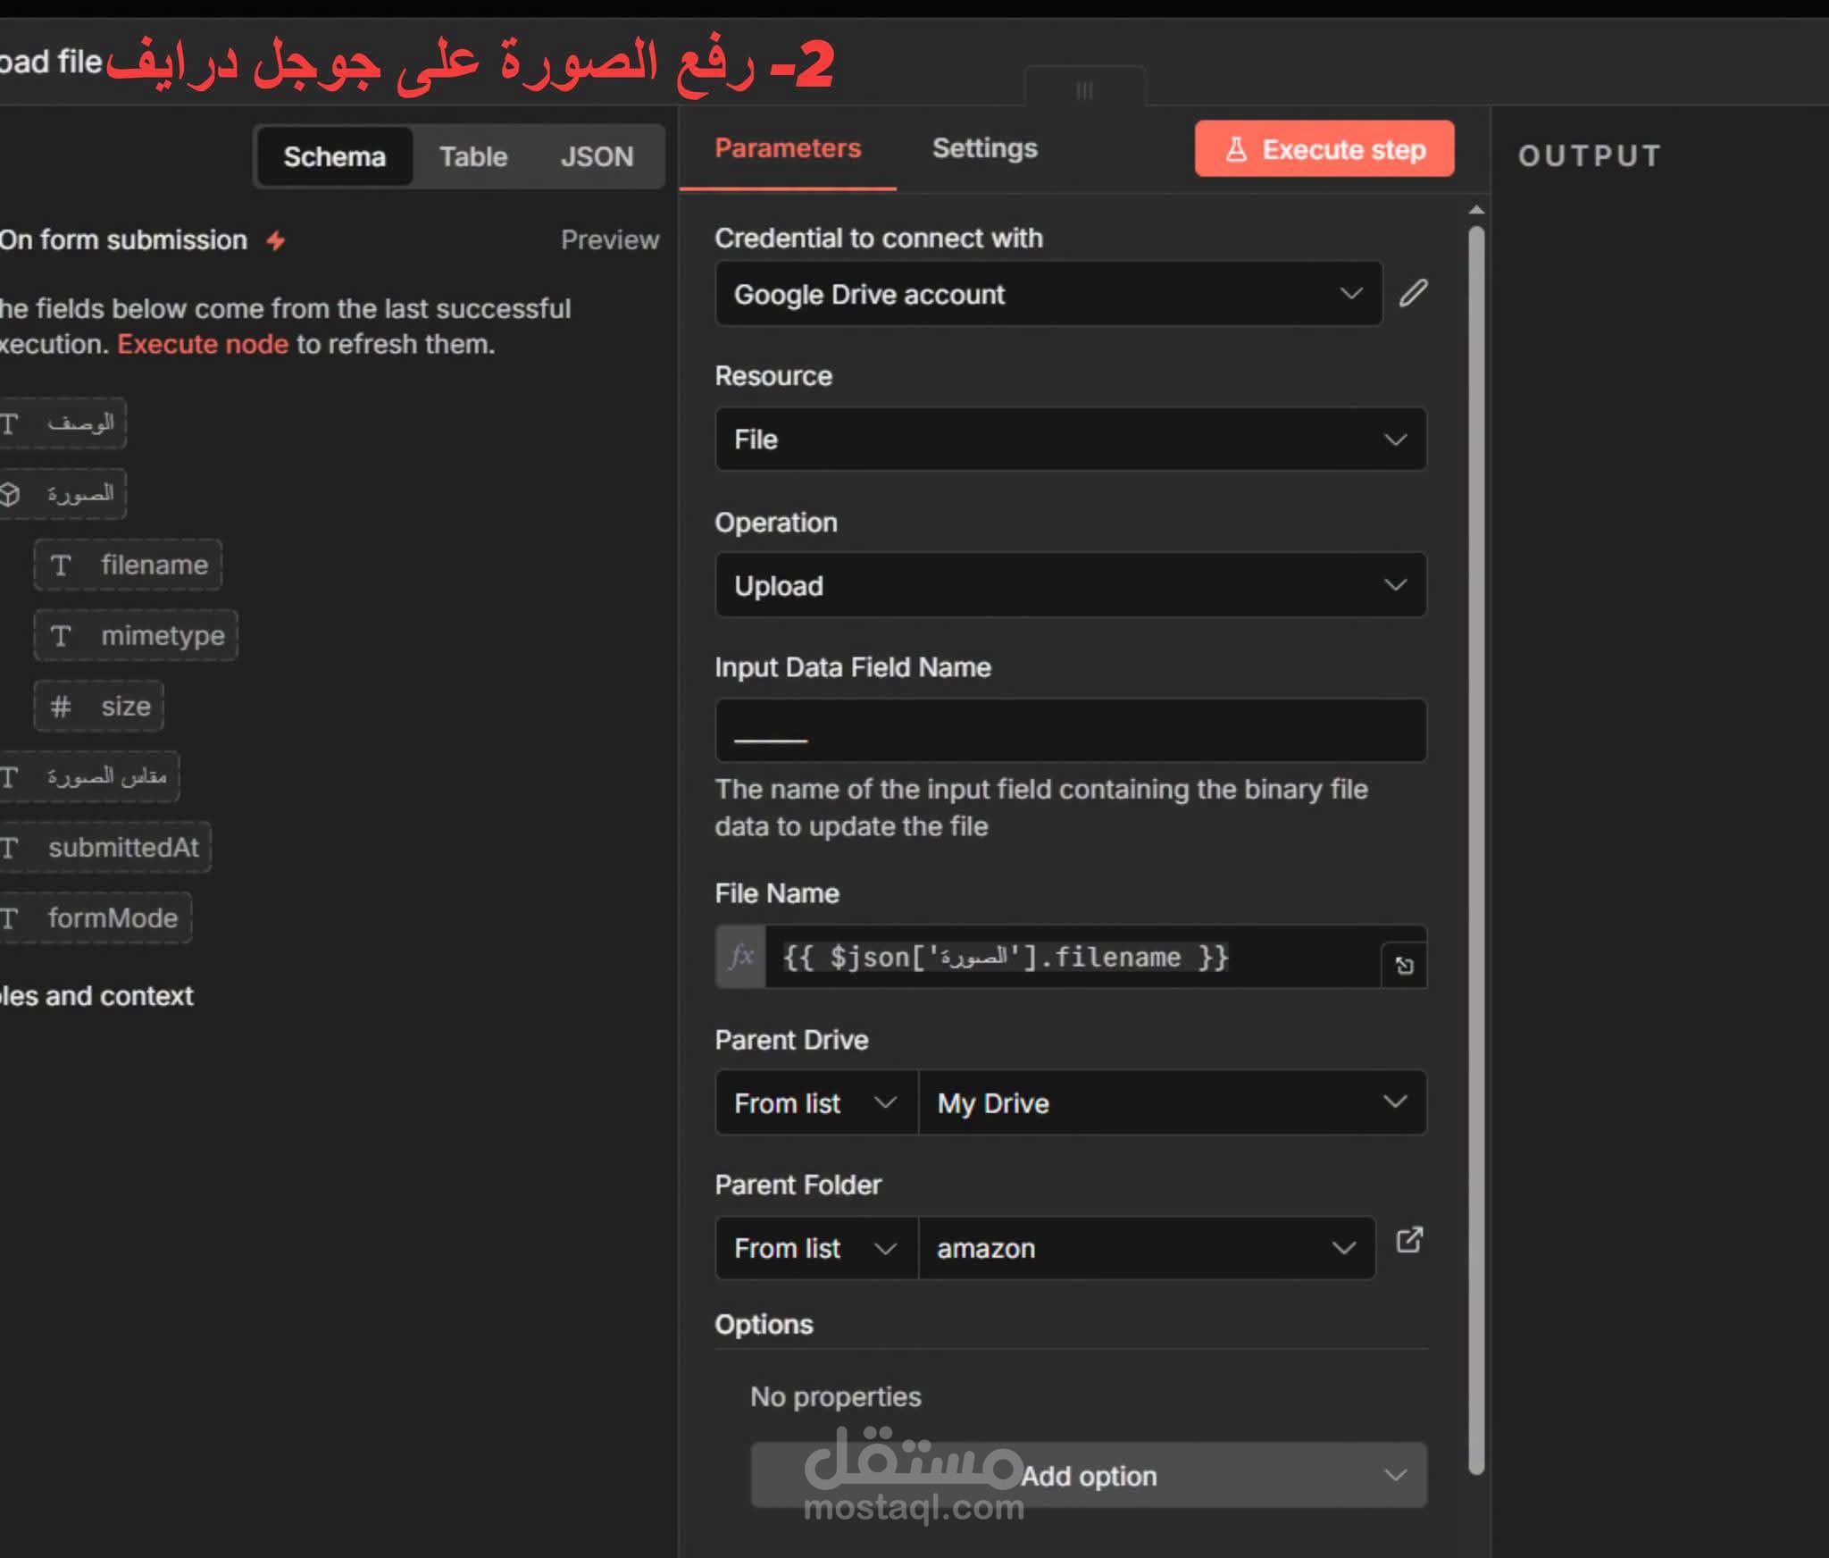Click the File Name expression field
Viewport: 1829px width, 1558px height.
[1072, 957]
